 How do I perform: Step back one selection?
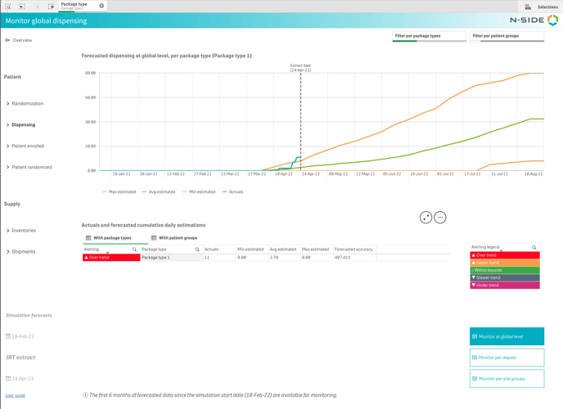click(x=22, y=7)
